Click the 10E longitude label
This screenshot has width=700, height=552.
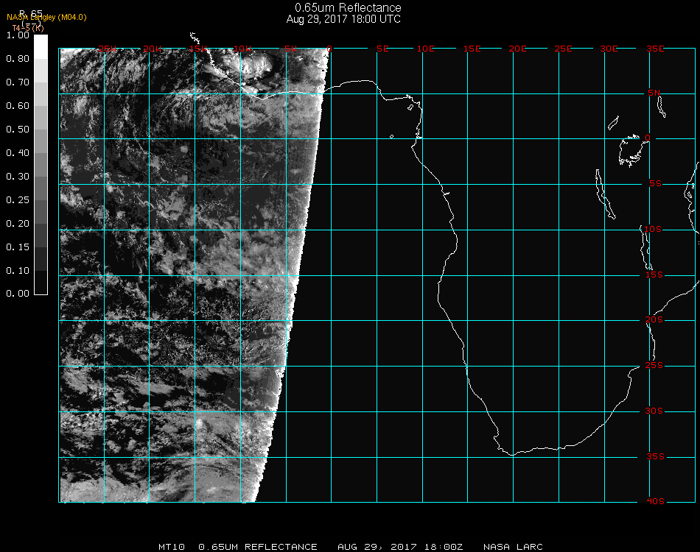(x=425, y=49)
